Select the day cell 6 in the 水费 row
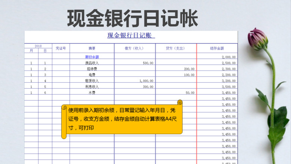291x164 pixels. pyautogui.click(x=45, y=92)
